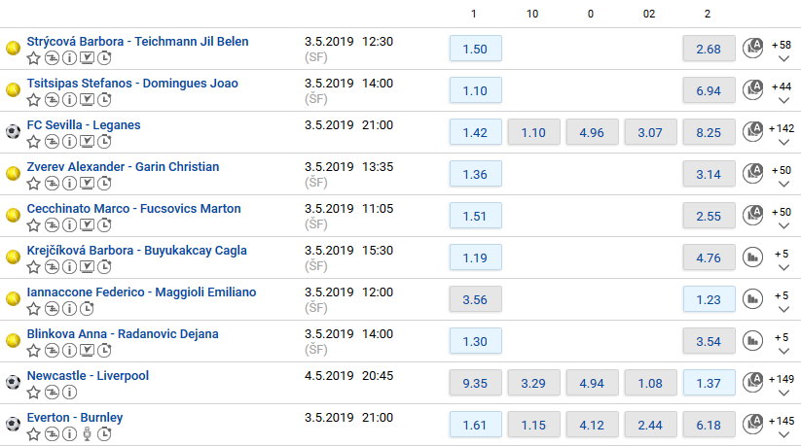Favorite the Everton - Burnley match star

[x=34, y=434]
